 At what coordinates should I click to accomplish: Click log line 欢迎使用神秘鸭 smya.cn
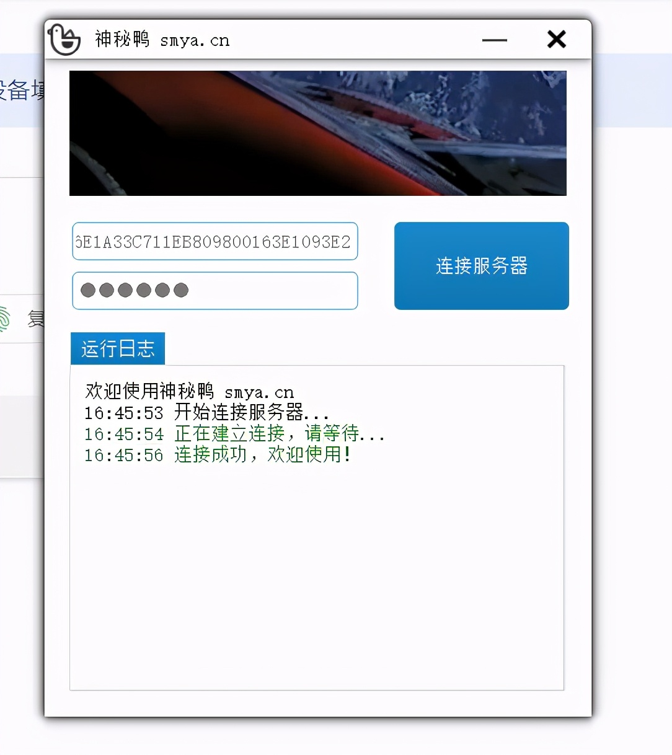point(190,391)
